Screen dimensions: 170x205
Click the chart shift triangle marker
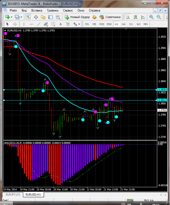[126, 29]
